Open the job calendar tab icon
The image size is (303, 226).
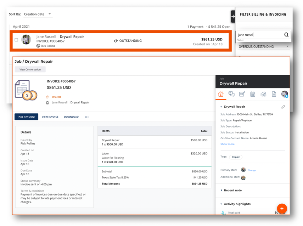pyautogui.click(x=253, y=94)
